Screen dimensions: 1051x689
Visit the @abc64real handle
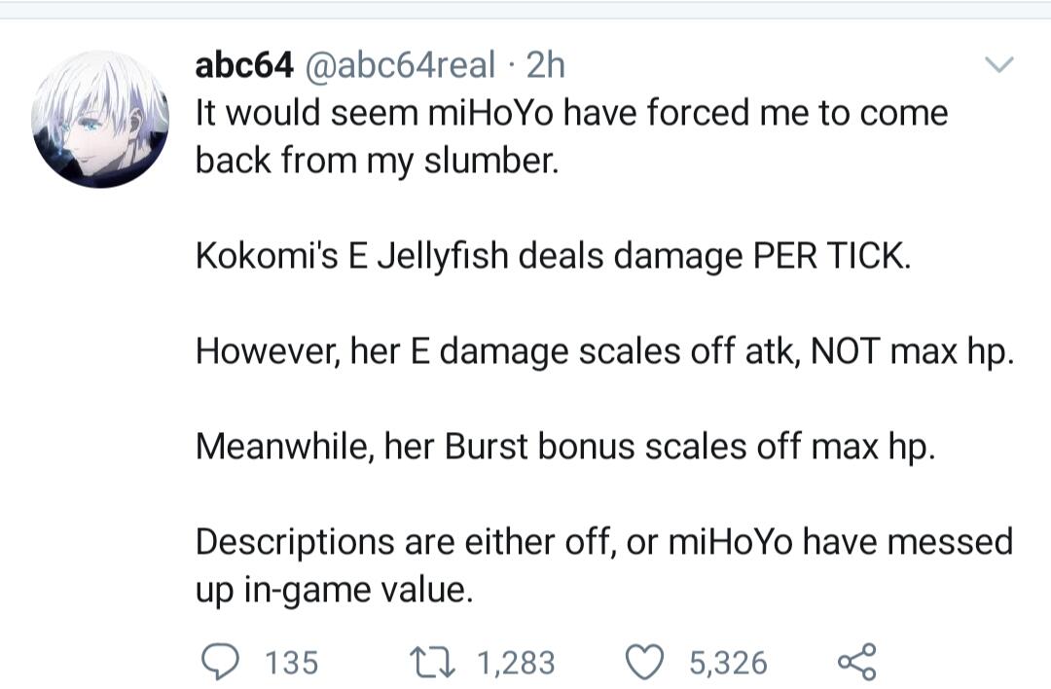click(x=400, y=65)
